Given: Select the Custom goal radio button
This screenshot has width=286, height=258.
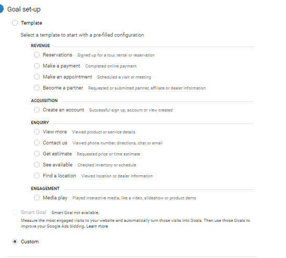Looking at the screenshot, I should coord(15,242).
